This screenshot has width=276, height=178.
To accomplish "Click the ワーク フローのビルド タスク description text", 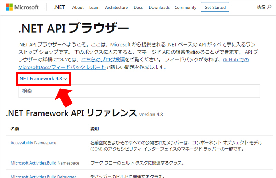I will [137, 163].
